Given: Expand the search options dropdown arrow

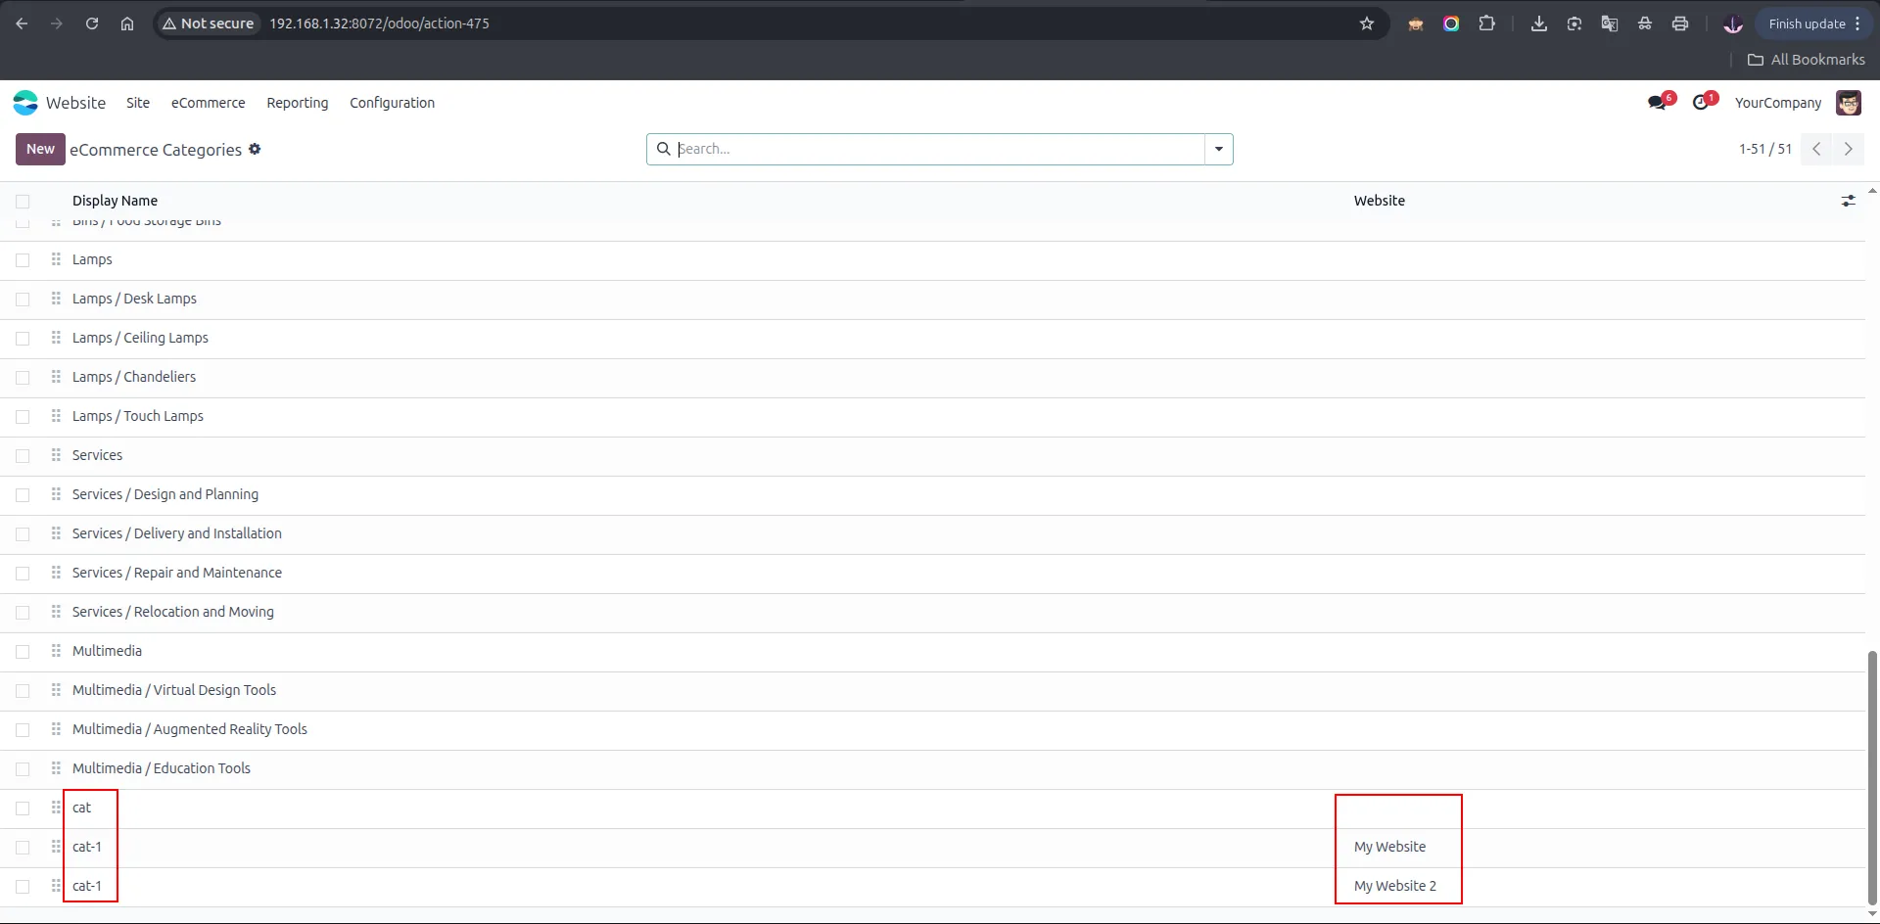Looking at the screenshot, I should [1219, 149].
